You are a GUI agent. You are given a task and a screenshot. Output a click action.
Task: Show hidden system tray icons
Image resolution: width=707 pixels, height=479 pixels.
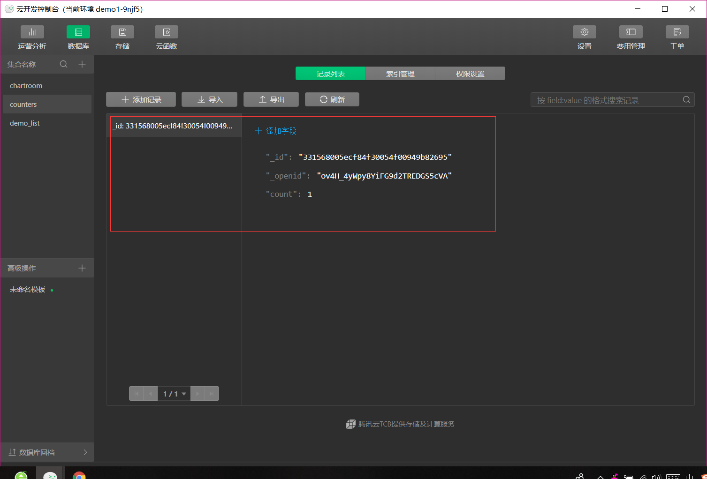[601, 477]
